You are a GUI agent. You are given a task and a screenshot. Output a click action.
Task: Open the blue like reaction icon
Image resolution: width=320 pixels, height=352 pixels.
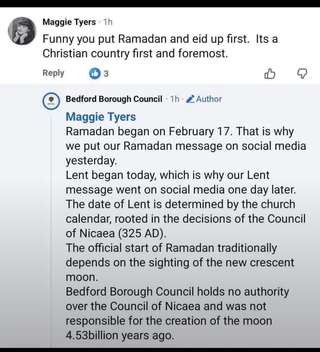pos(95,73)
